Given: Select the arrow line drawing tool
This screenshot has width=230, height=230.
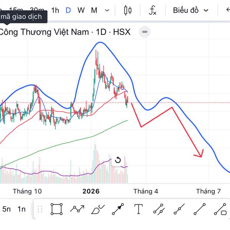Looking at the screenshot, I should coord(118,209).
